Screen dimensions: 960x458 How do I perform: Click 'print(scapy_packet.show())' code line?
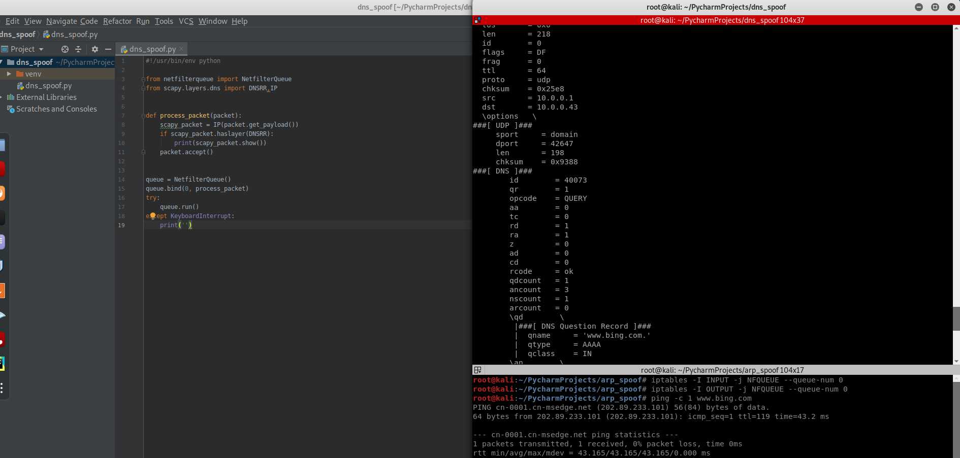tap(220, 143)
